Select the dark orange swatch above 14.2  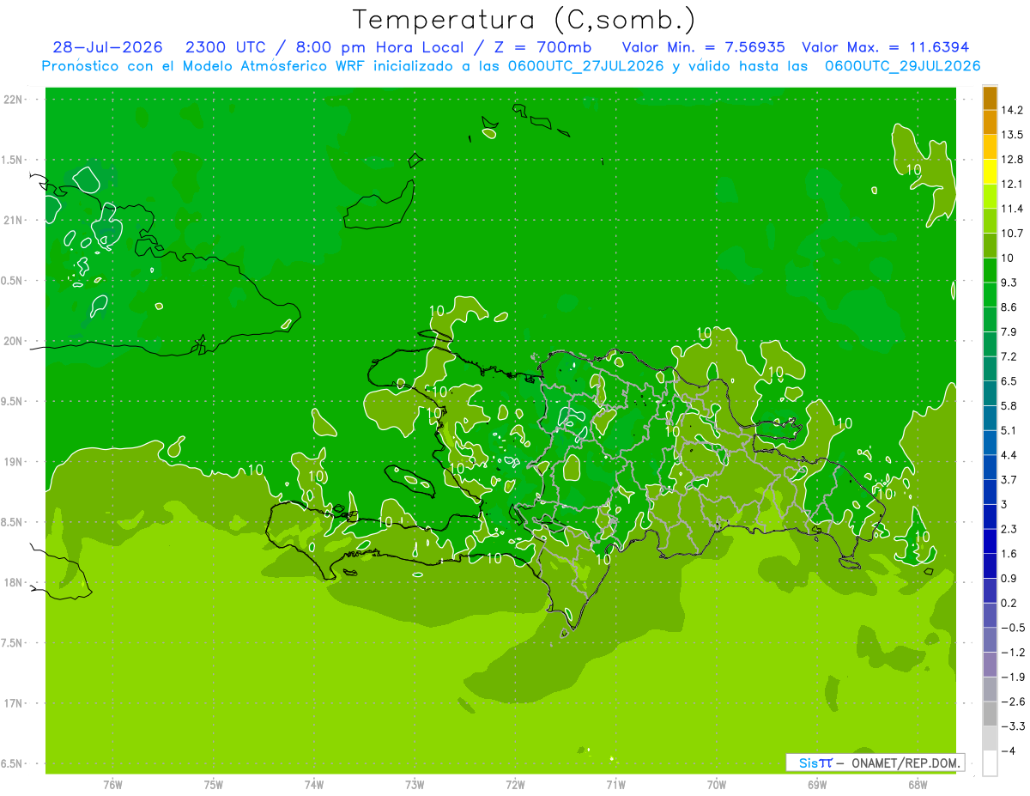click(x=990, y=98)
